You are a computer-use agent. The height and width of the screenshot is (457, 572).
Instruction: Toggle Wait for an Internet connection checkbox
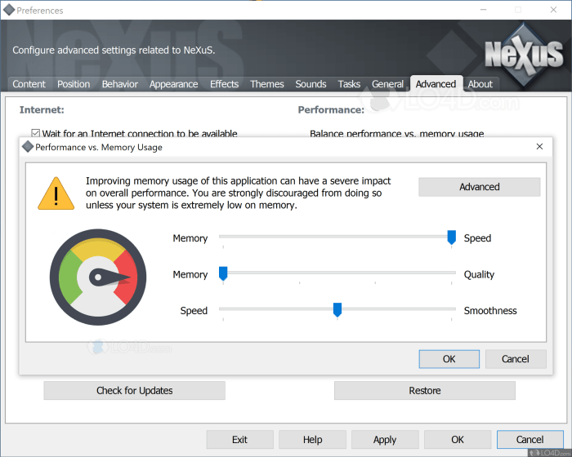pos(35,133)
